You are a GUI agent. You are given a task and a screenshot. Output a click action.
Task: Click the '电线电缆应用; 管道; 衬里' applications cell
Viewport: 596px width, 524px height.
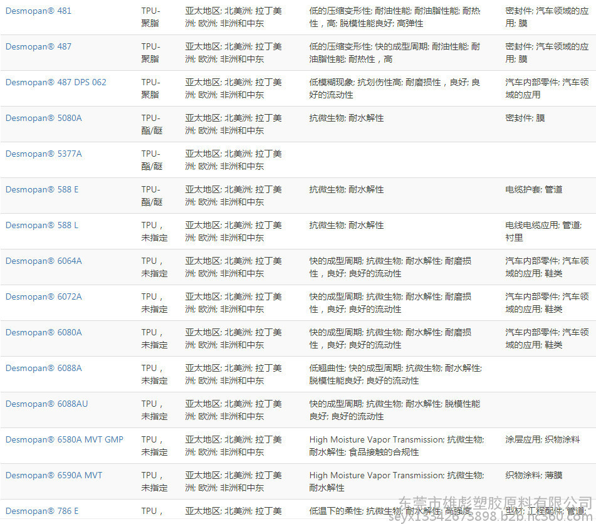(543, 231)
